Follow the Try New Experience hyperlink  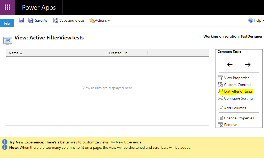(x=126, y=142)
